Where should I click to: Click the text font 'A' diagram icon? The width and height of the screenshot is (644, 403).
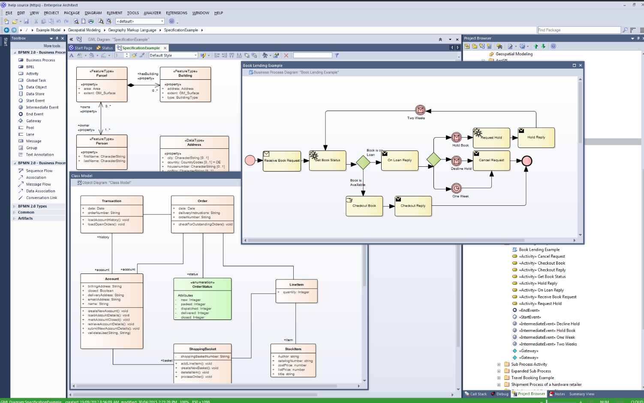point(72,55)
